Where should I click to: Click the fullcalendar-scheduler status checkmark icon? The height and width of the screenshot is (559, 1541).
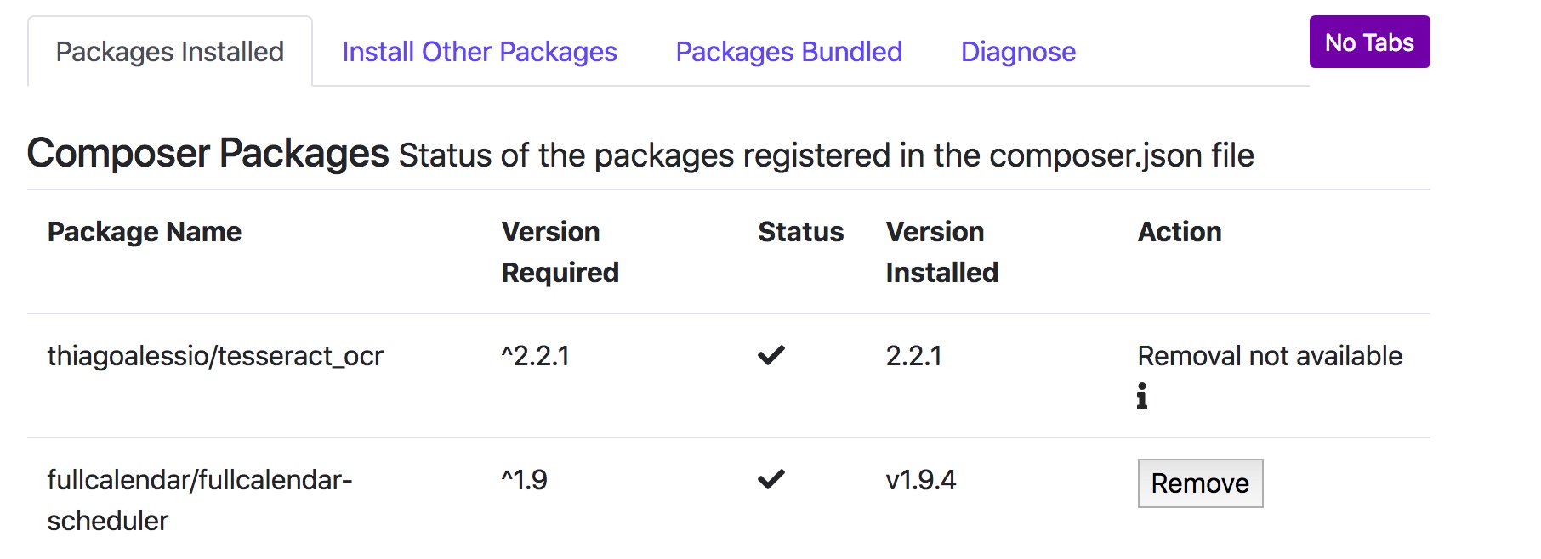[770, 479]
